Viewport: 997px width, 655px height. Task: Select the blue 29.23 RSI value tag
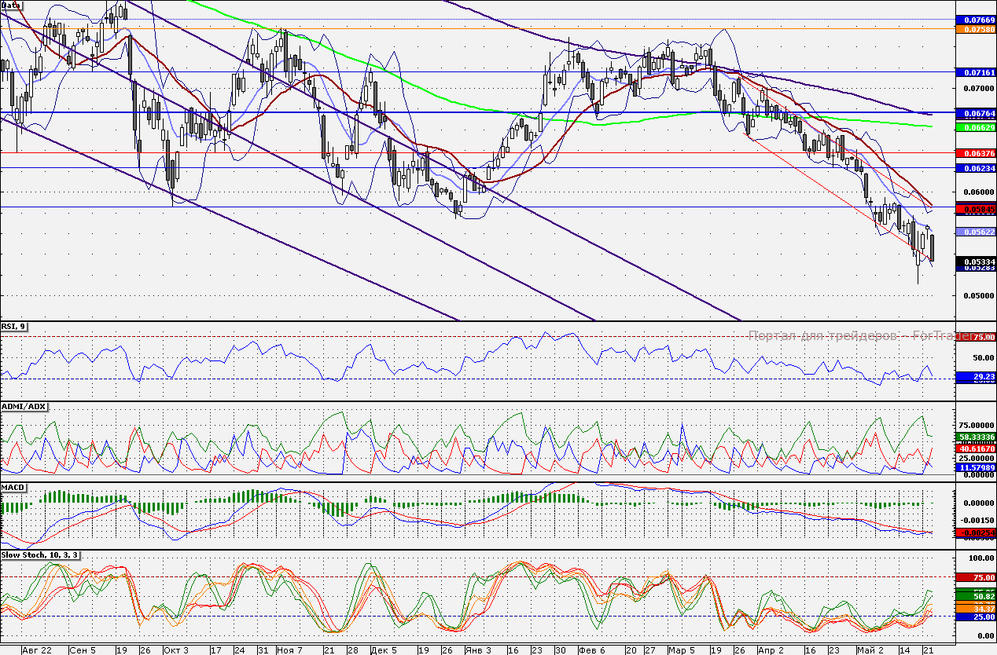click(x=975, y=377)
